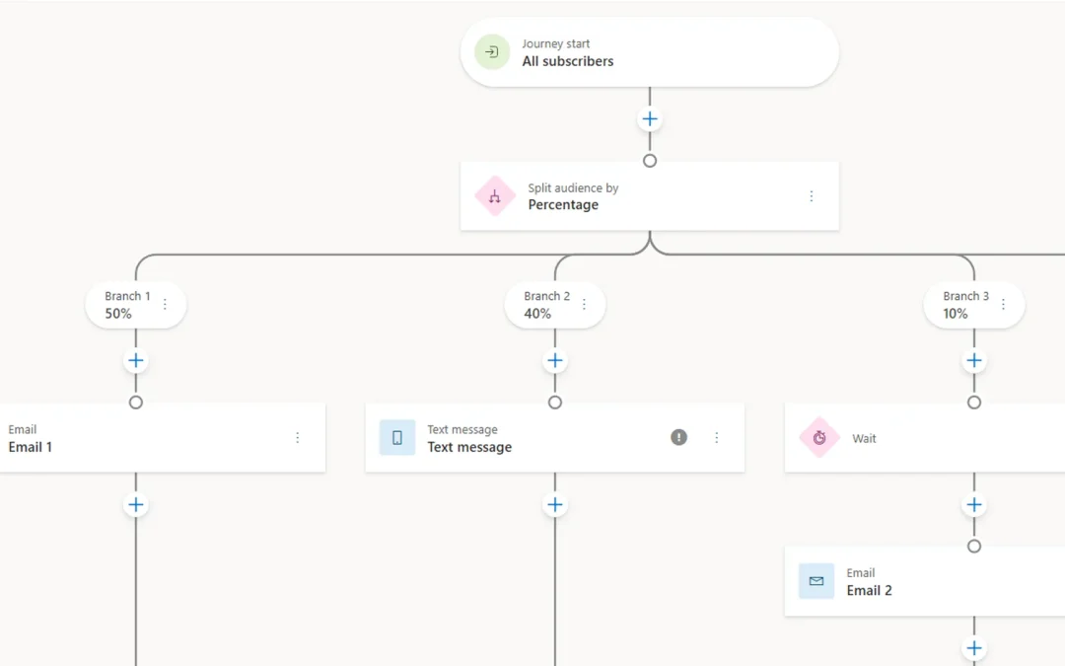Click the 'Percentage' label

pyautogui.click(x=563, y=204)
